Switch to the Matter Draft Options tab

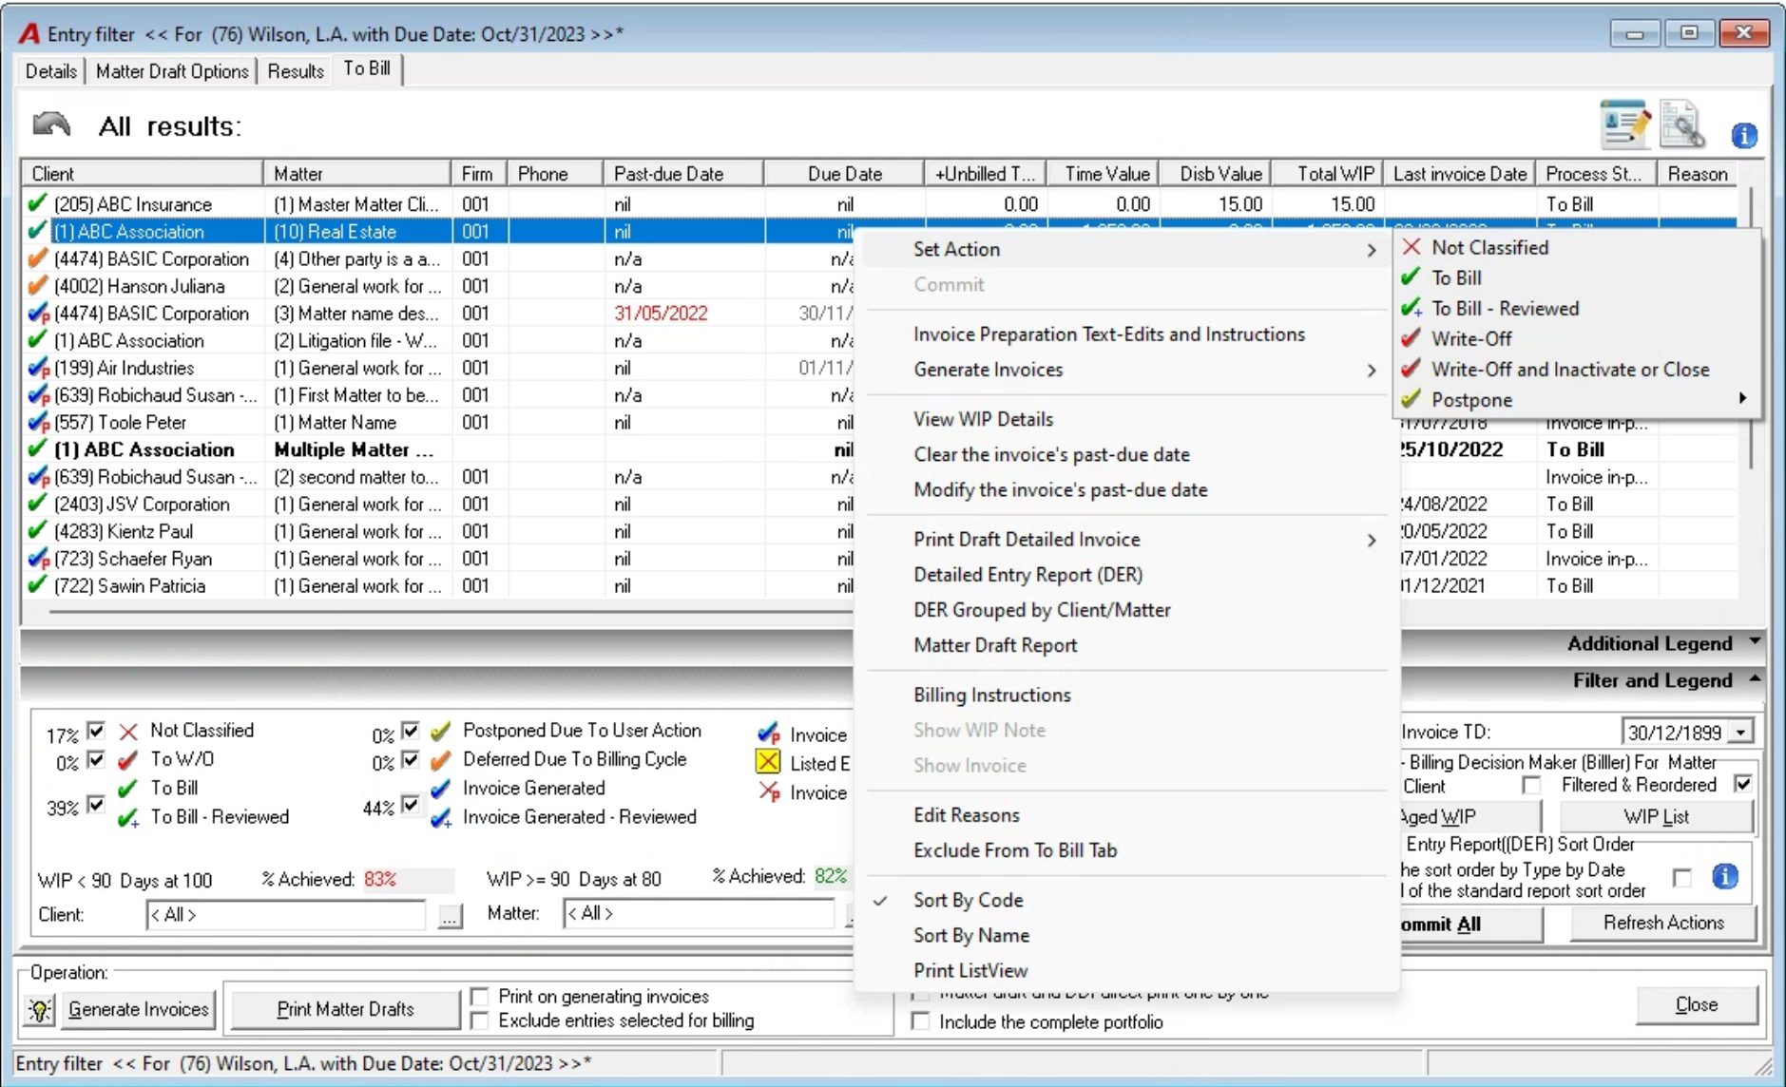(x=172, y=71)
